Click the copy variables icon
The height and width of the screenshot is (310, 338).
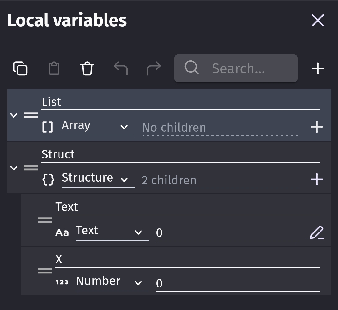[20, 68]
